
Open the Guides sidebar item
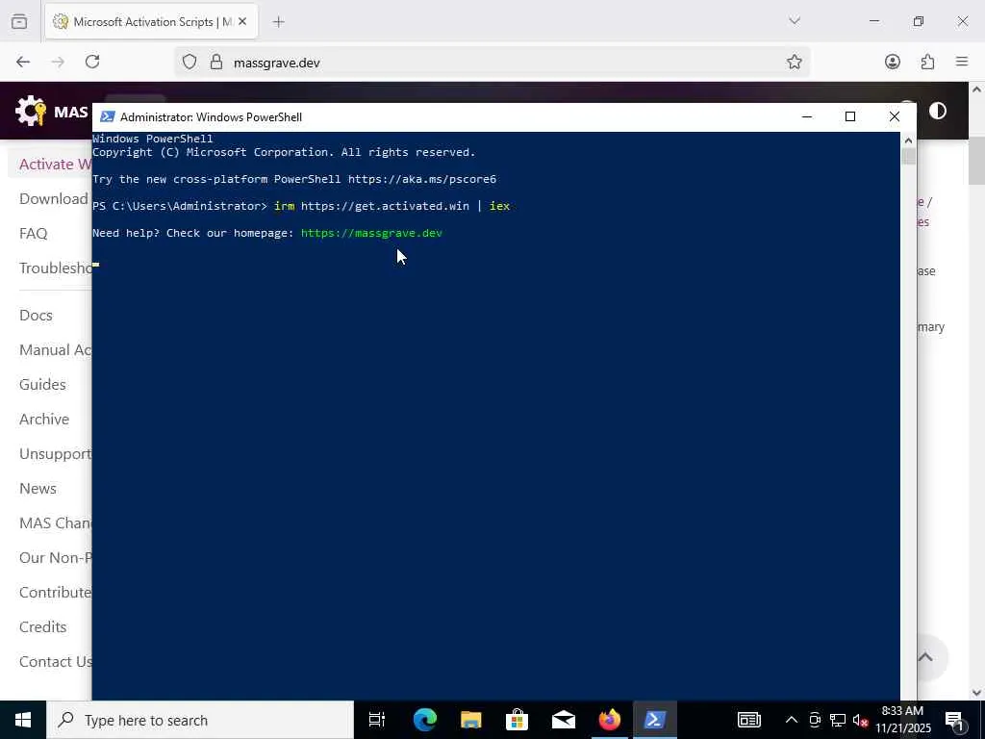coord(42,384)
